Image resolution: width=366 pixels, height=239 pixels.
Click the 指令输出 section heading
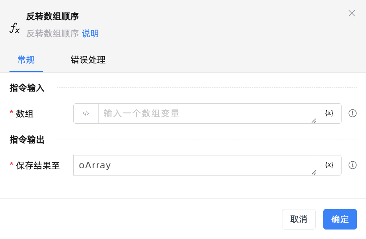[x=27, y=140]
